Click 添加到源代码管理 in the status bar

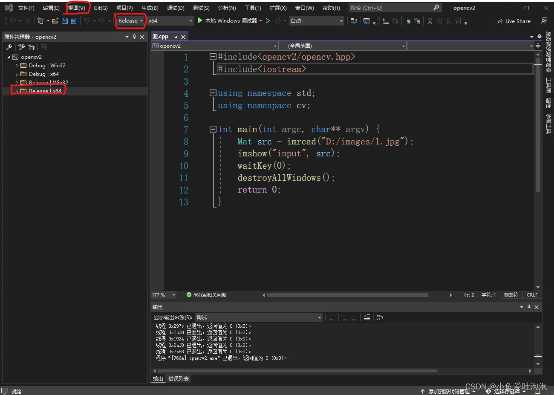(449, 391)
